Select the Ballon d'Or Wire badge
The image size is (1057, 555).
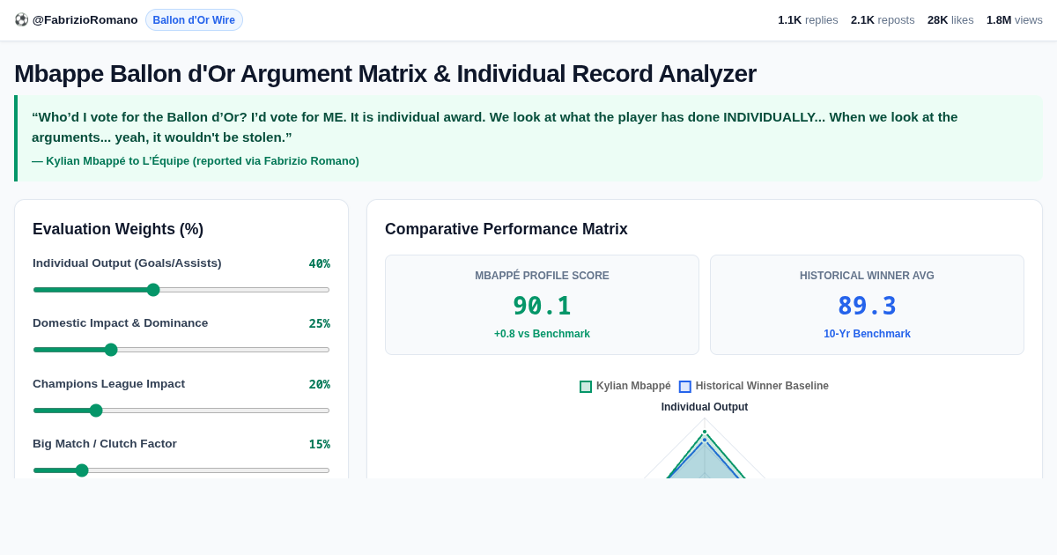194,20
